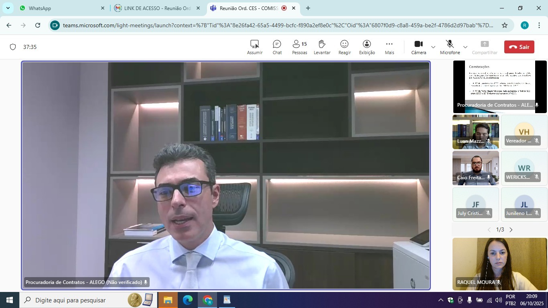Select the RAQUEL MOURA video thumbnail
The width and height of the screenshot is (548, 308).
(x=499, y=263)
